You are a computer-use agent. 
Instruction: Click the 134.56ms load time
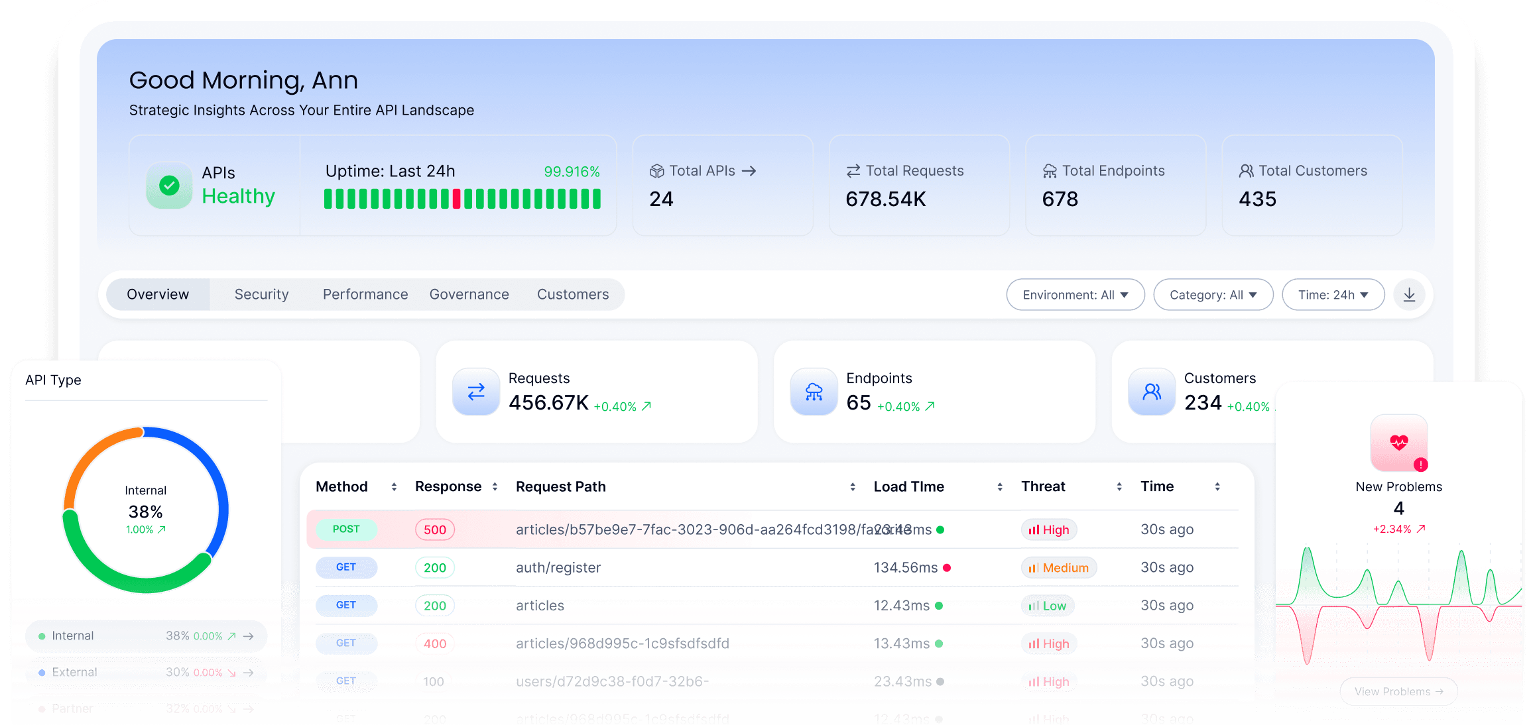906,568
